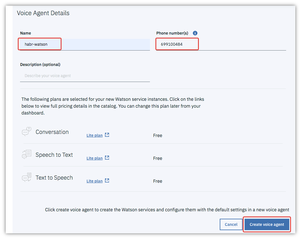Click the Speech to Text service name
This screenshot has height=239, width=301.
pyautogui.click(x=54, y=155)
